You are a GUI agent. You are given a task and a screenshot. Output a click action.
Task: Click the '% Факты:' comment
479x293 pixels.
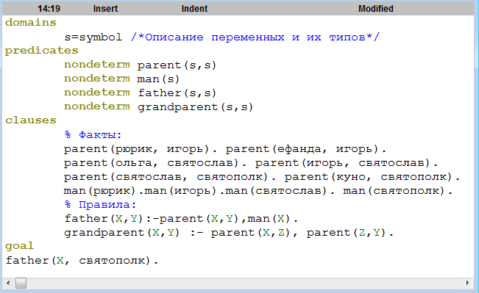(x=93, y=135)
